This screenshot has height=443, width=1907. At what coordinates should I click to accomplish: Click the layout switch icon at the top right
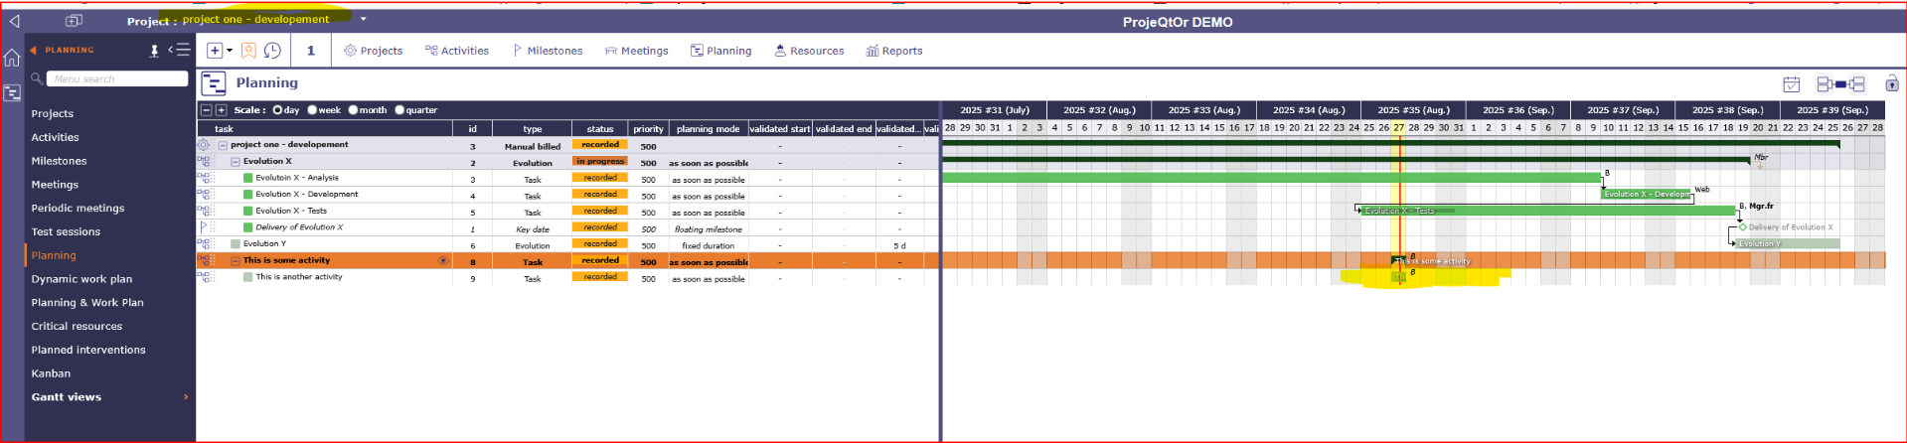click(1840, 84)
